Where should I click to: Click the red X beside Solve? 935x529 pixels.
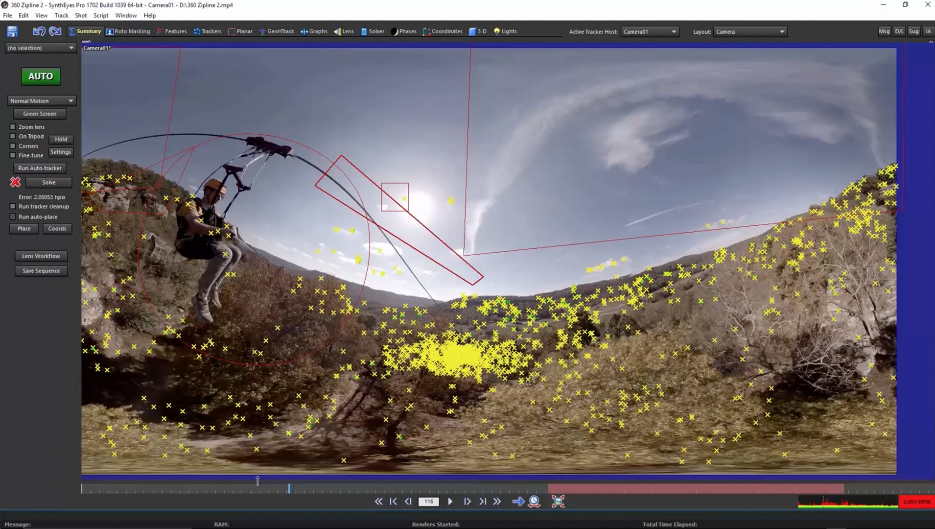(15, 182)
